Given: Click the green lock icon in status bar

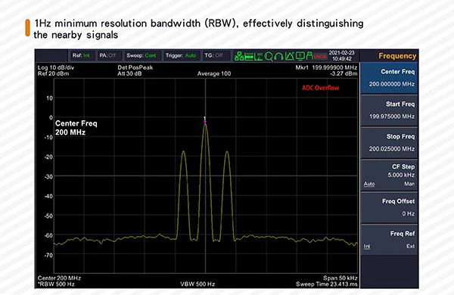Looking at the screenshot, I should pos(309,56).
